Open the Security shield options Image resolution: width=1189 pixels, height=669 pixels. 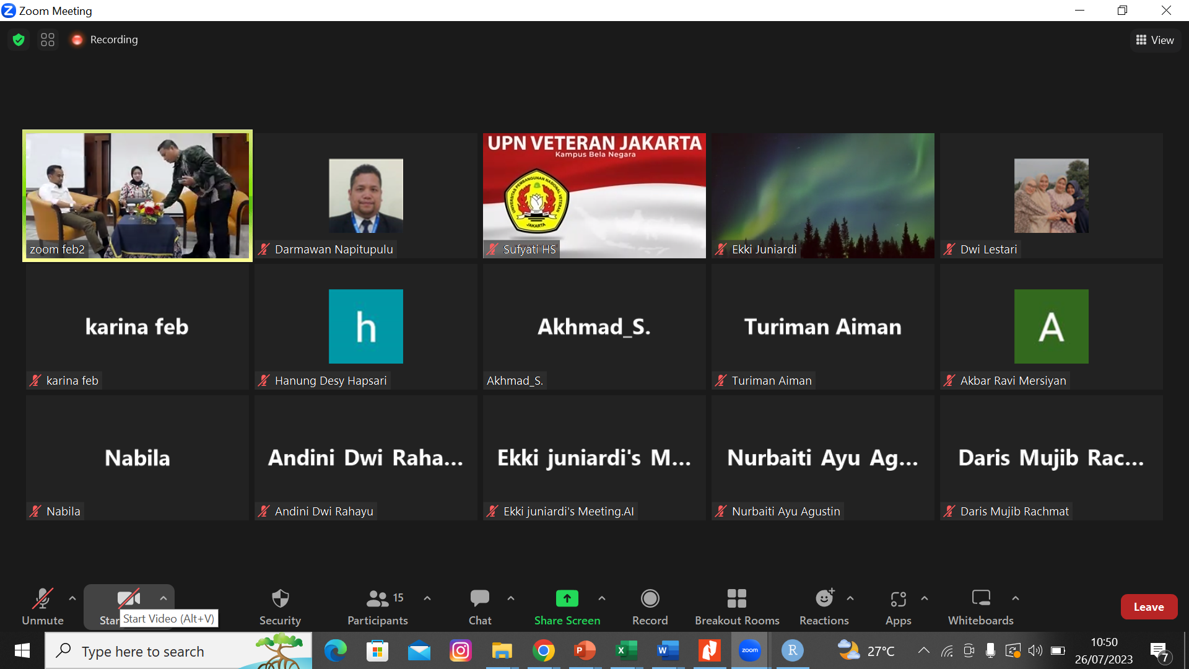coord(280,607)
